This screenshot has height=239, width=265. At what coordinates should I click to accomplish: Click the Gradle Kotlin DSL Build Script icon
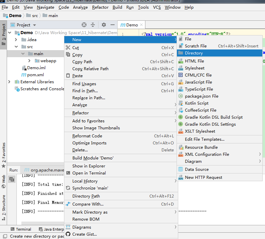click(181, 117)
